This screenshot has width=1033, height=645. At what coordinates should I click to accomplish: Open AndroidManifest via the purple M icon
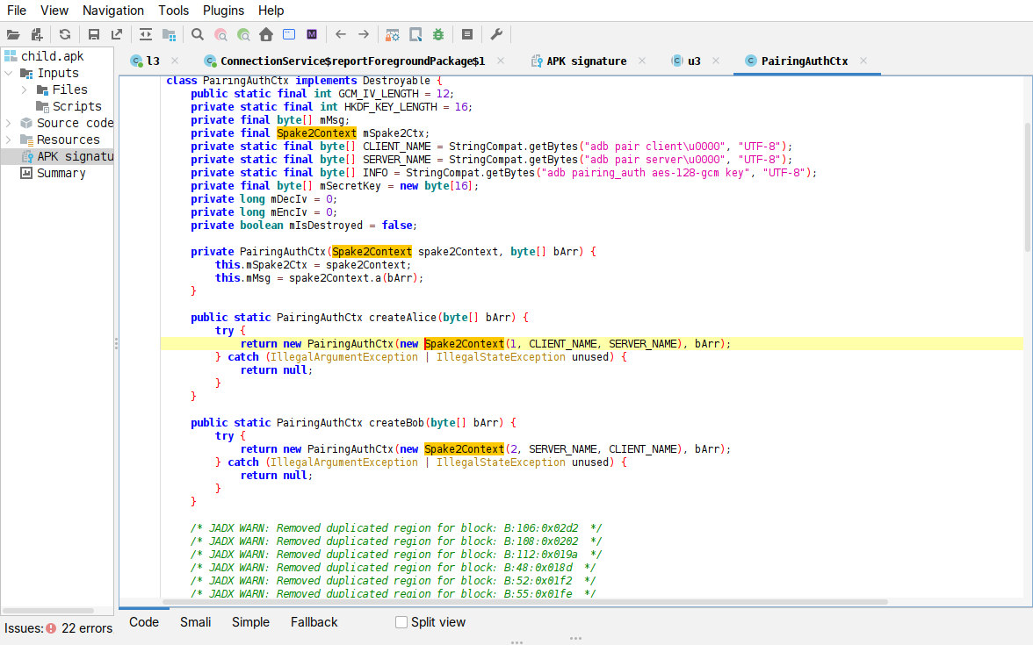[313, 35]
